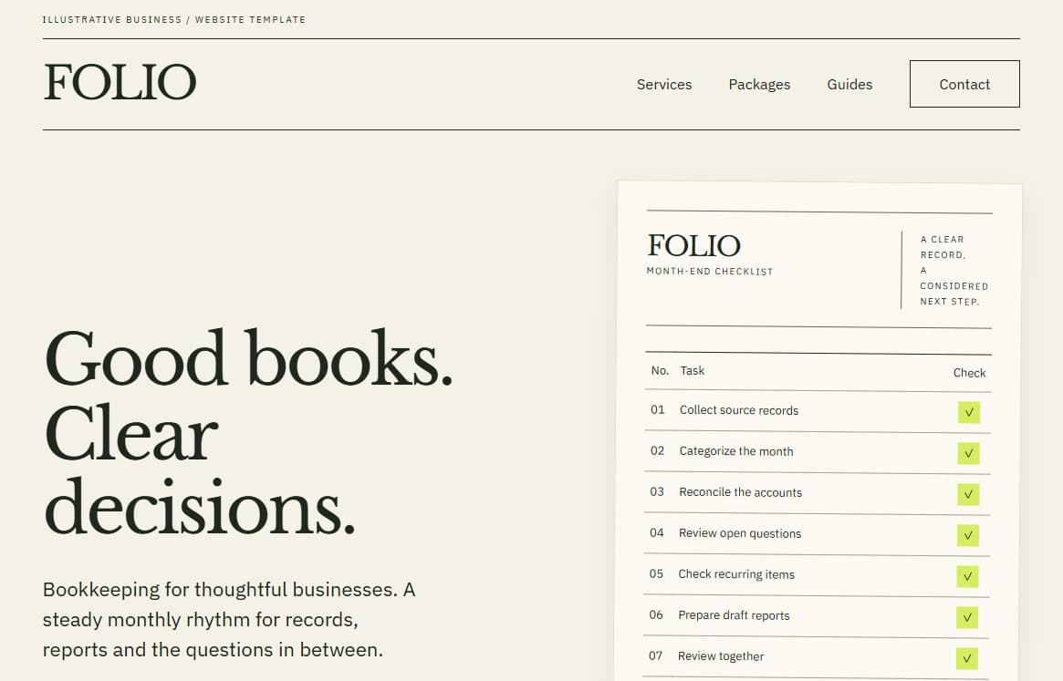Image resolution: width=1063 pixels, height=681 pixels.
Task: Select the 'Prepare draft reports' task text
Action: 734,615
